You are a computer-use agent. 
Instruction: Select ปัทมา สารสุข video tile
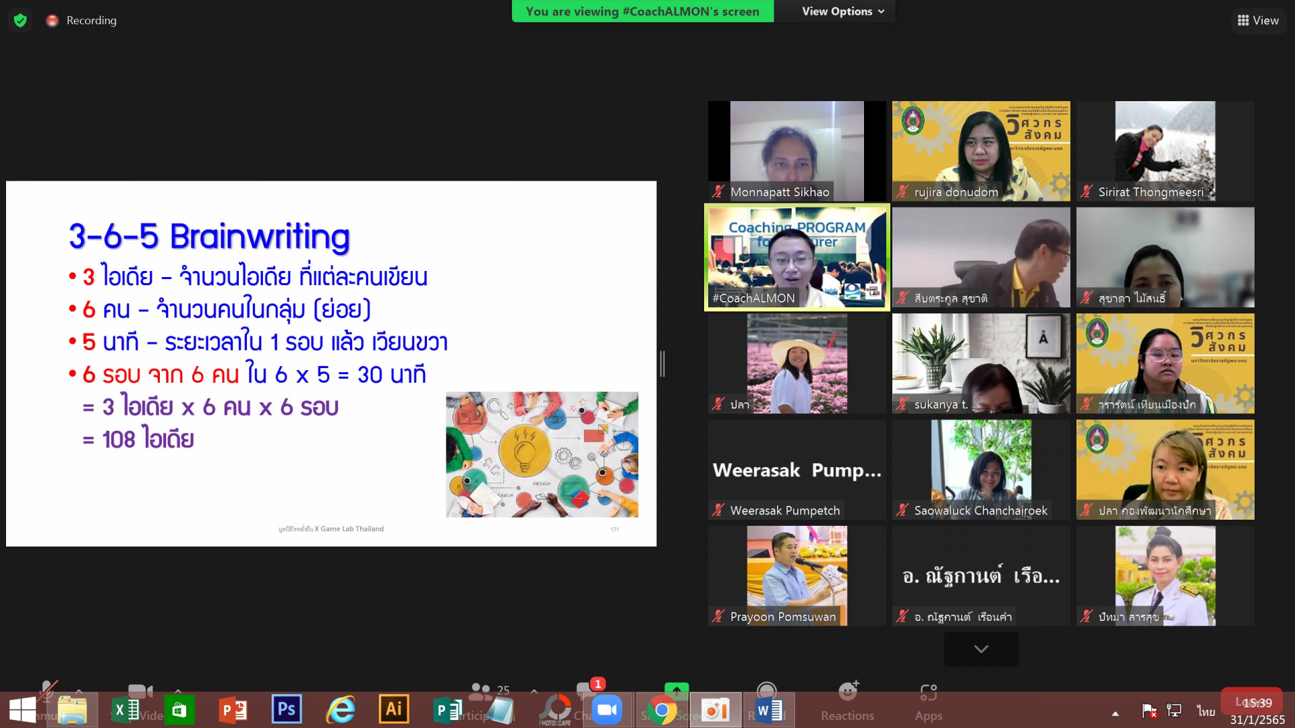(x=1165, y=576)
